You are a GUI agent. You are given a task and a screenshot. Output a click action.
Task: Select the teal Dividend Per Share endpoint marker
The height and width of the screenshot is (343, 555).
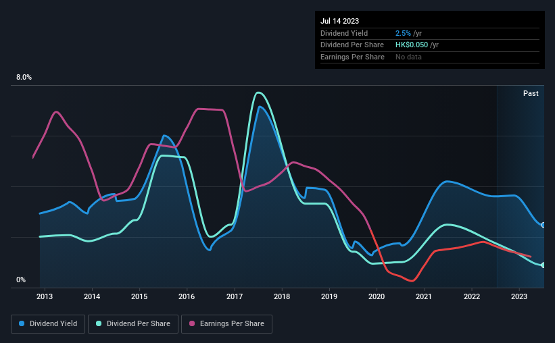pyautogui.click(x=544, y=265)
